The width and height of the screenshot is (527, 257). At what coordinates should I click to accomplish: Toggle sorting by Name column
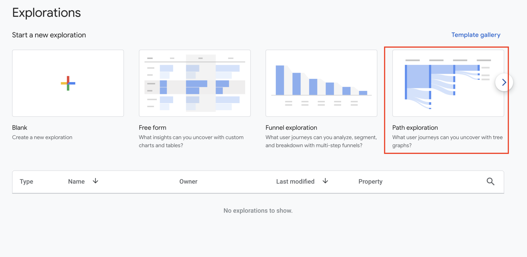tap(76, 181)
